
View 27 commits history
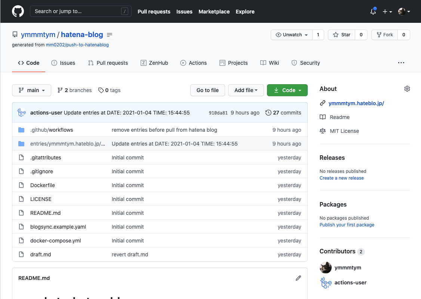point(283,113)
